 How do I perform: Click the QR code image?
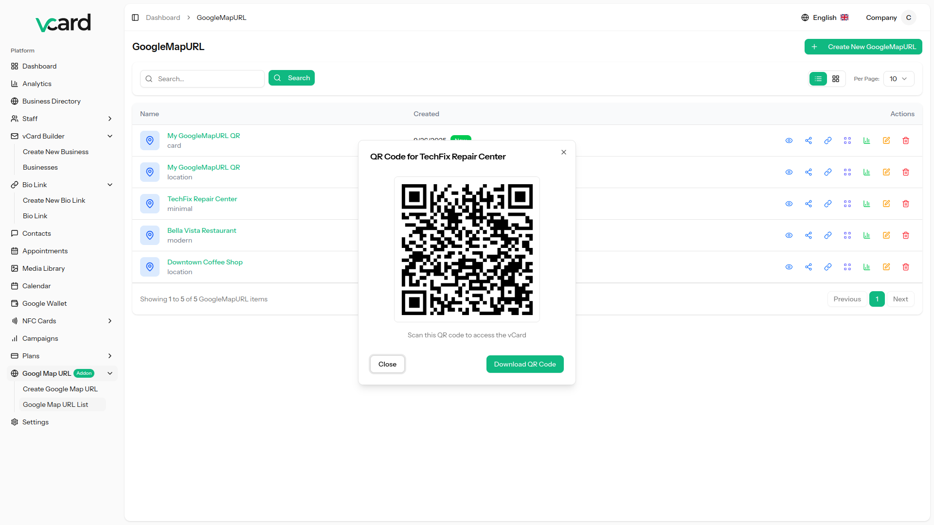[x=467, y=249]
